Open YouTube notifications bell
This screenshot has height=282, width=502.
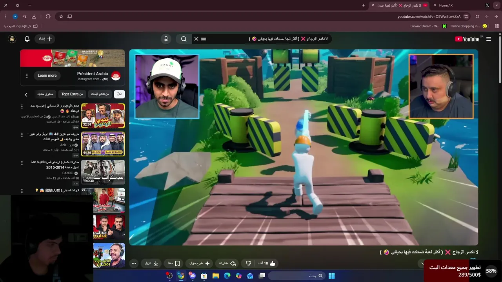[27, 39]
